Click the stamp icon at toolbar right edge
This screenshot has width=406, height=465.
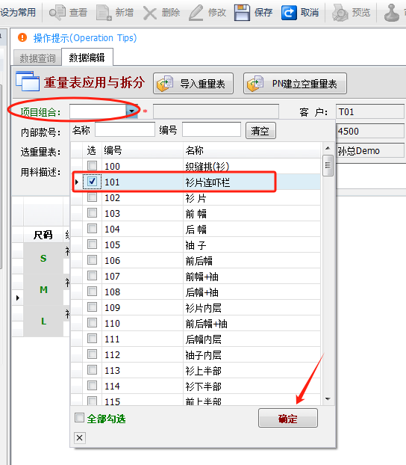pyautogui.click(x=392, y=13)
